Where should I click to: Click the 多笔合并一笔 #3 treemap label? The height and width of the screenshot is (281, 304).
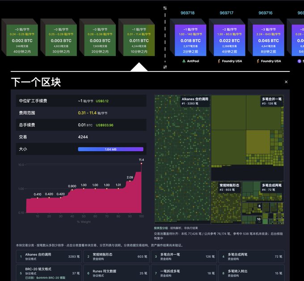(272, 101)
